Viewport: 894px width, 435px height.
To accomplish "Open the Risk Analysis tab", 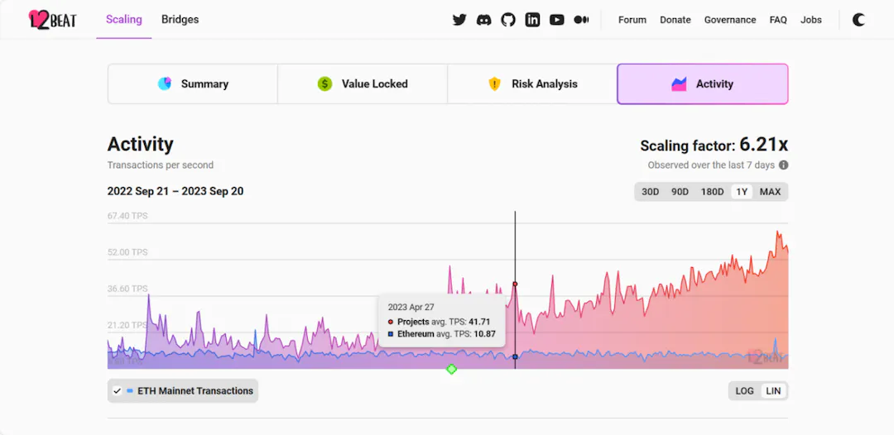I will tap(532, 84).
